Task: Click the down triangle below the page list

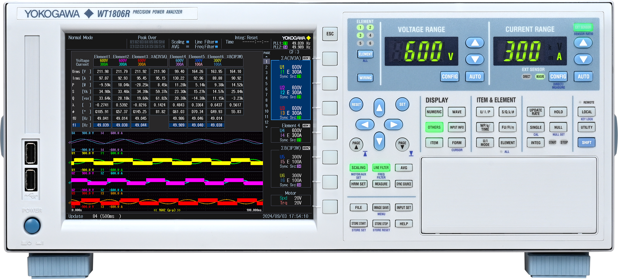Action: click(266, 127)
